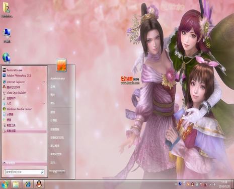Click the network signal tray icon
The height and width of the screenshot is (189, 234).
pyautogui.click(x=210, y=184)
